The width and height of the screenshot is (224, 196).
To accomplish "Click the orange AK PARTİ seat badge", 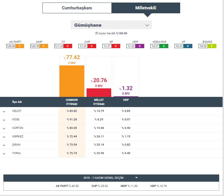I will click(20, 46).
